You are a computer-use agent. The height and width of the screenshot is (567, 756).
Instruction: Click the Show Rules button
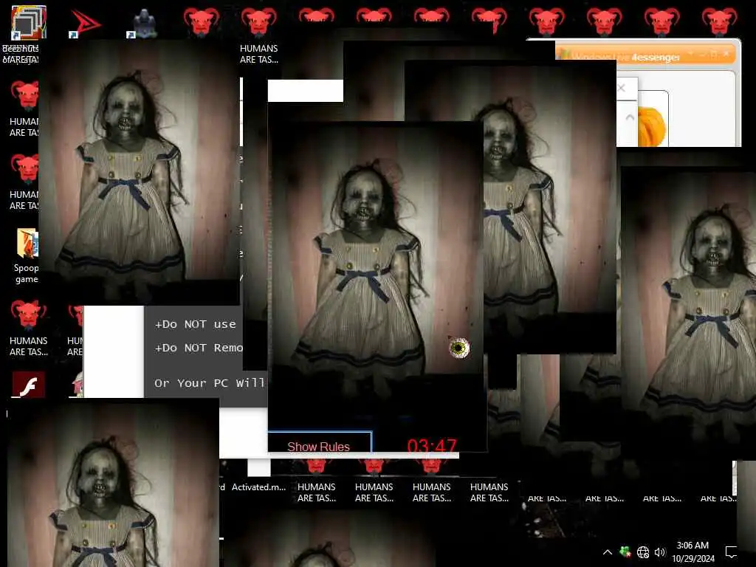(319, 445)
